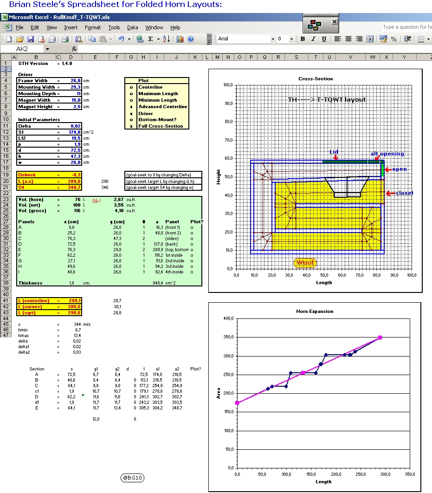Screen dimensions: 432x493
Task: Click the Research binoculars icon
Action: [78, 39]
